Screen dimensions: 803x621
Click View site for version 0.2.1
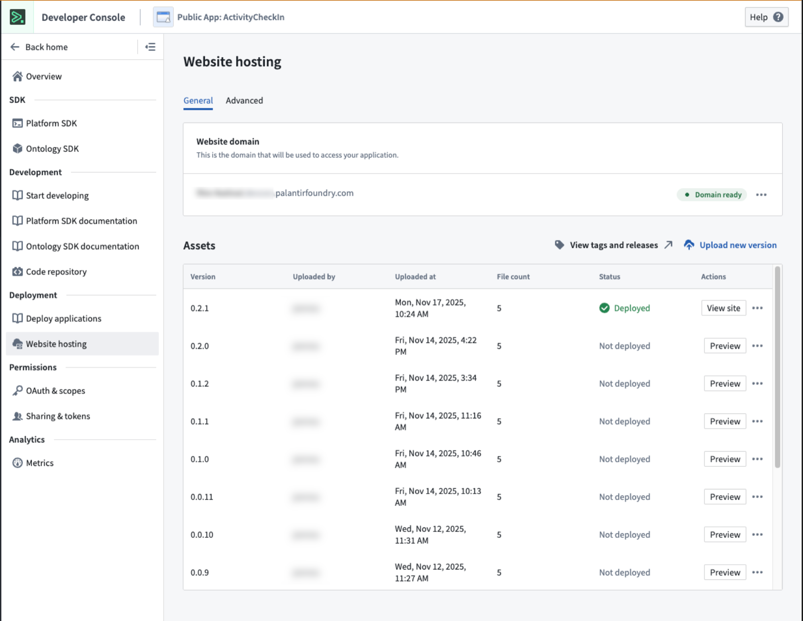[x=724, y=308]
